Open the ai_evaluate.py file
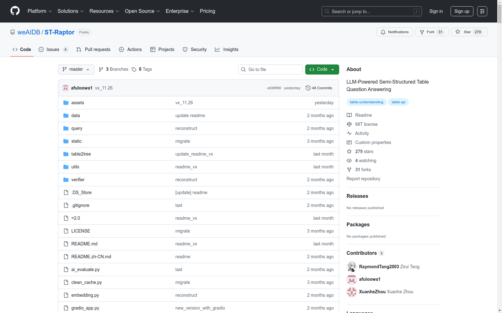Viewport: 502px width, 313px height. point(85,269)
